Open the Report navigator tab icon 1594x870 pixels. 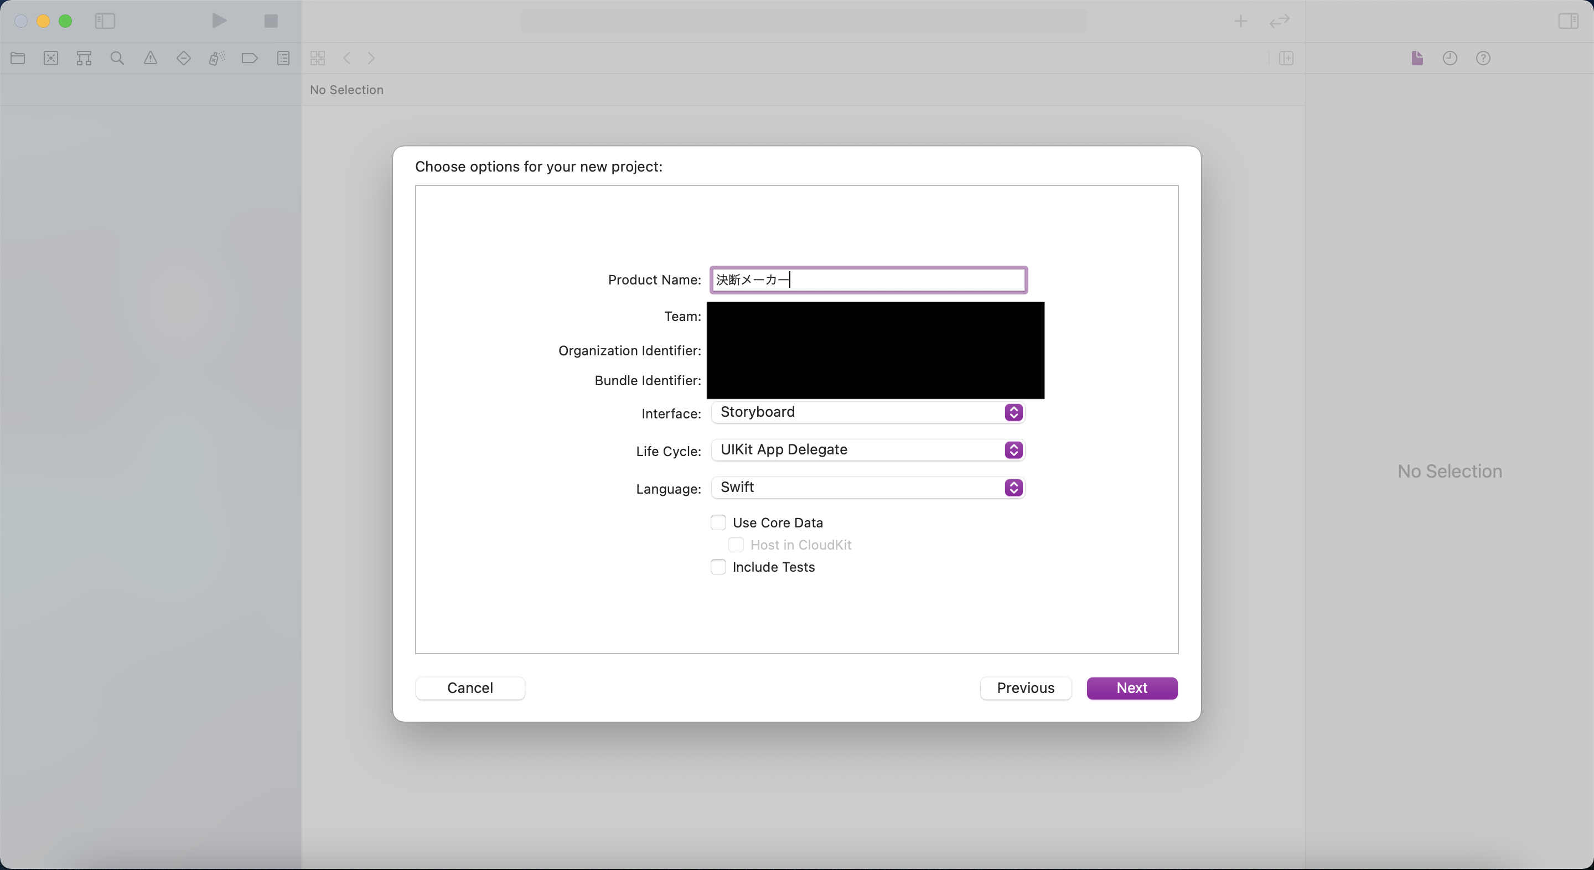point(283,58)
